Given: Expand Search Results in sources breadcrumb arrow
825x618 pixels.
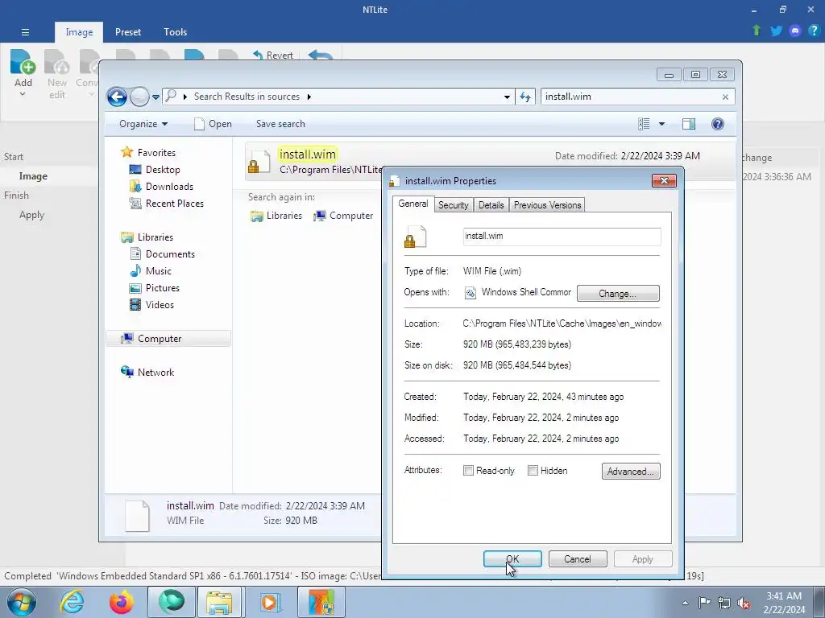Looking at the screenshot, I should (x=309, y=97).
